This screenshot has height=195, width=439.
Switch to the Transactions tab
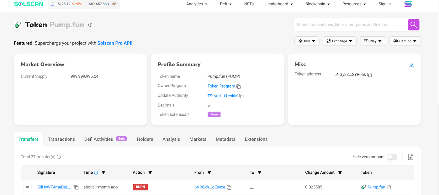pyautogui.click(x=61, y=139)
